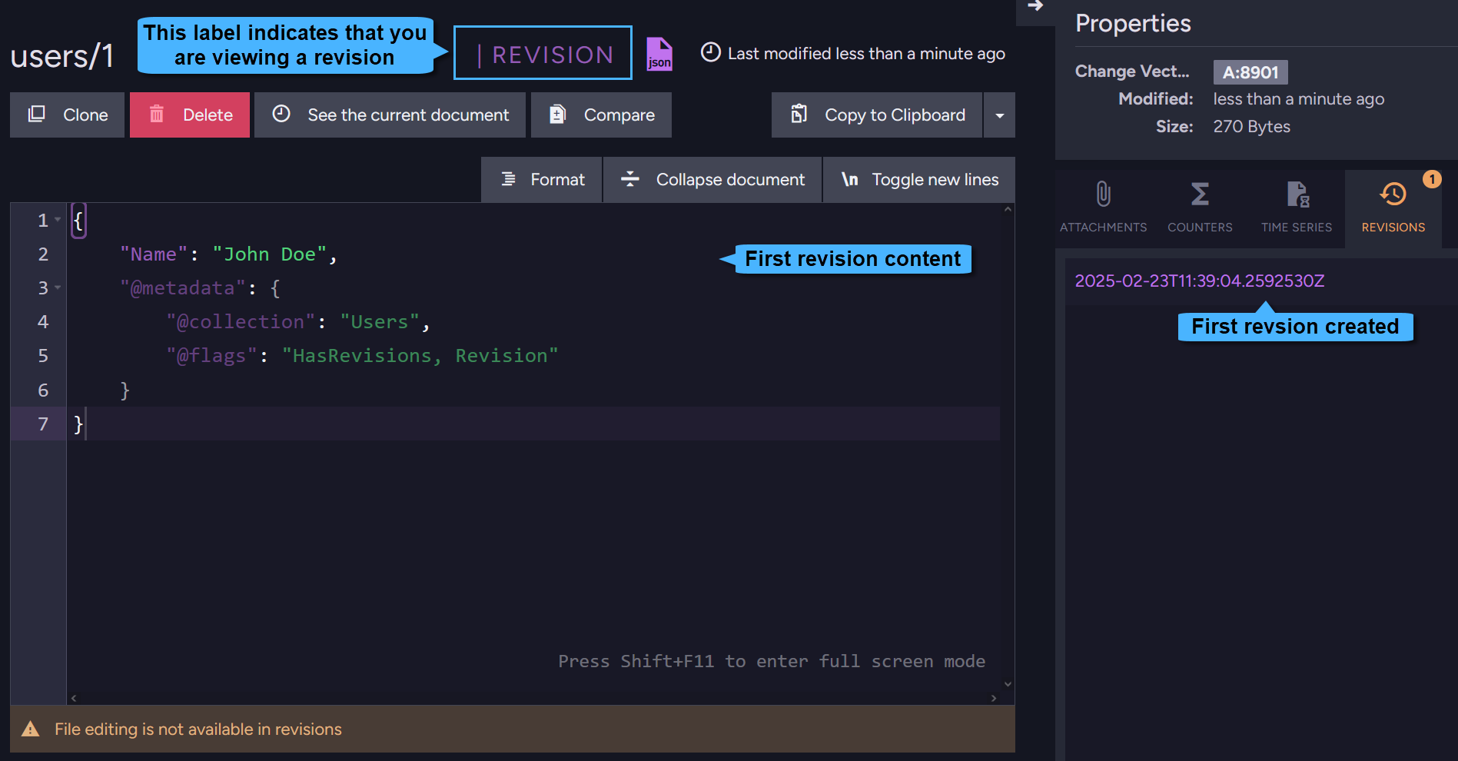Viewport: 1458px width, 761px height.
Task: Click the editor scroll down arrow
Action: [x=1008, y=684]
